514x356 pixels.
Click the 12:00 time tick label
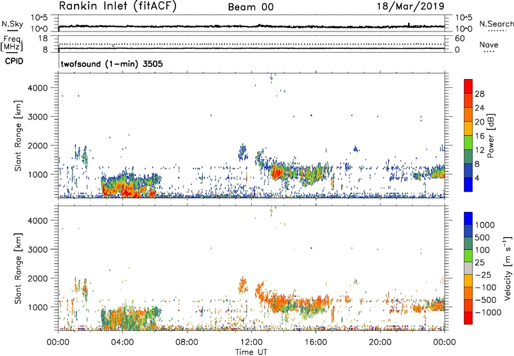click(x=251, y=343)
